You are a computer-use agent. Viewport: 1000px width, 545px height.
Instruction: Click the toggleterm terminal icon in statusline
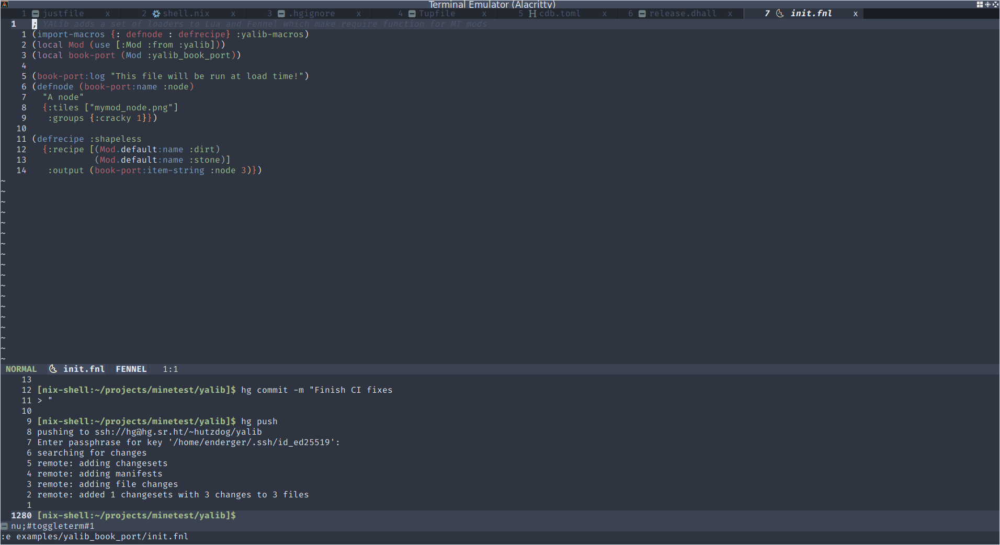tap(5, 526)
